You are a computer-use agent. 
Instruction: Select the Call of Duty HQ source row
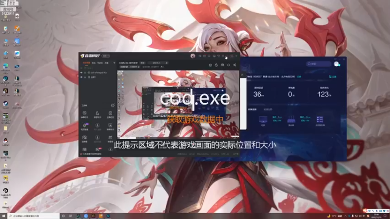[x=98, y=73]
